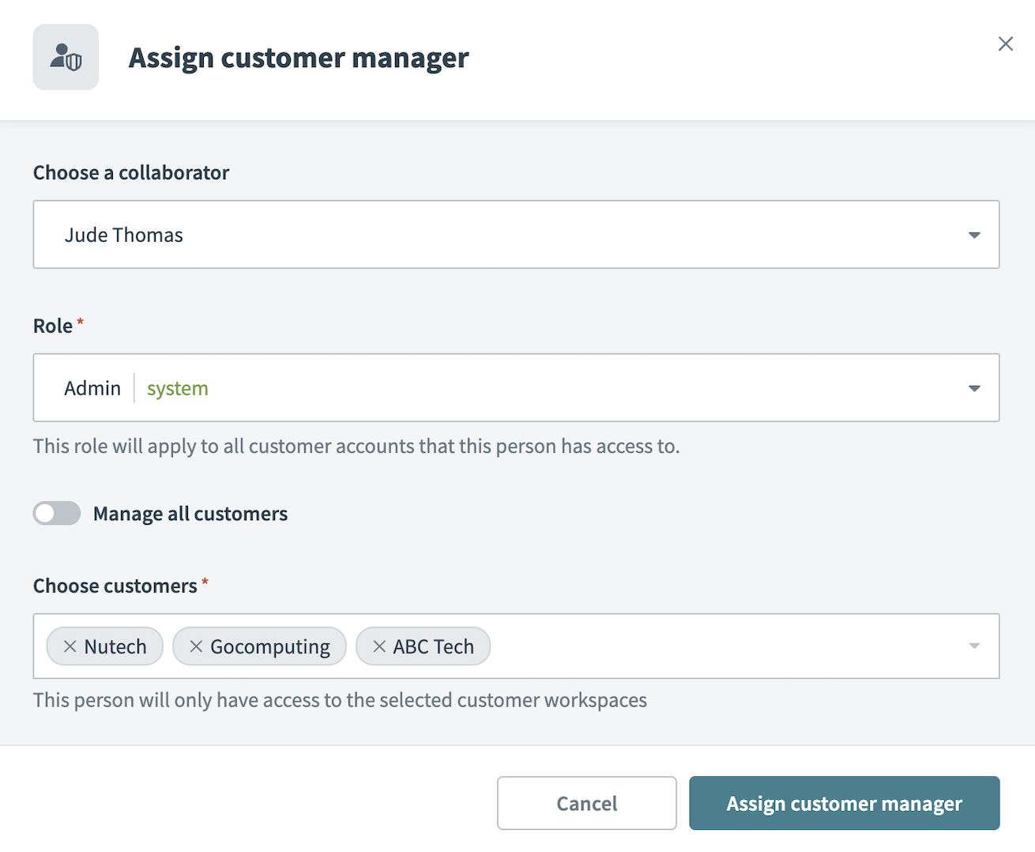Turn the Manage all customers switch on
Viewport: 1035px width, 852px height.
tap(56, 513)
